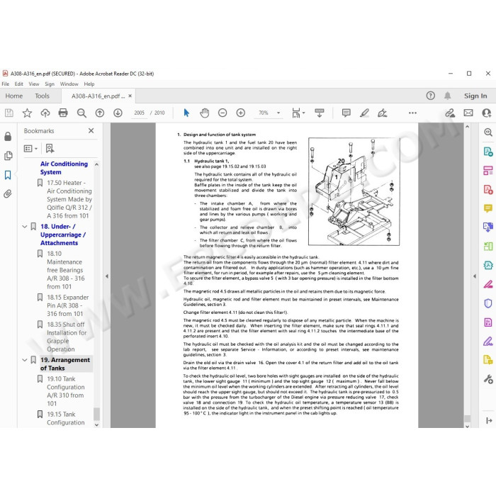
Task: Click the find current bookmark icon
Action: coord(50,148)
